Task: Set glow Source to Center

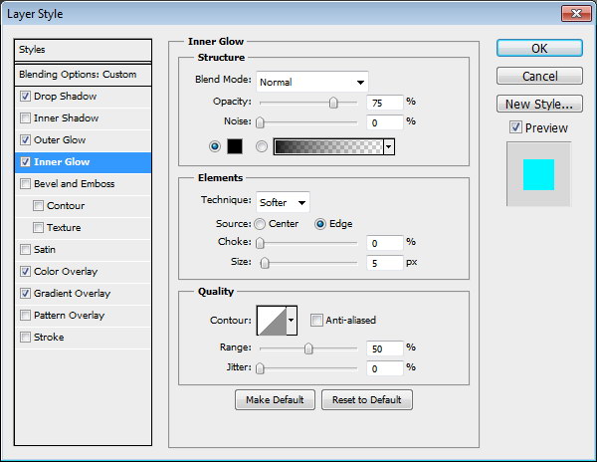Action: click(x=261, y=224)
